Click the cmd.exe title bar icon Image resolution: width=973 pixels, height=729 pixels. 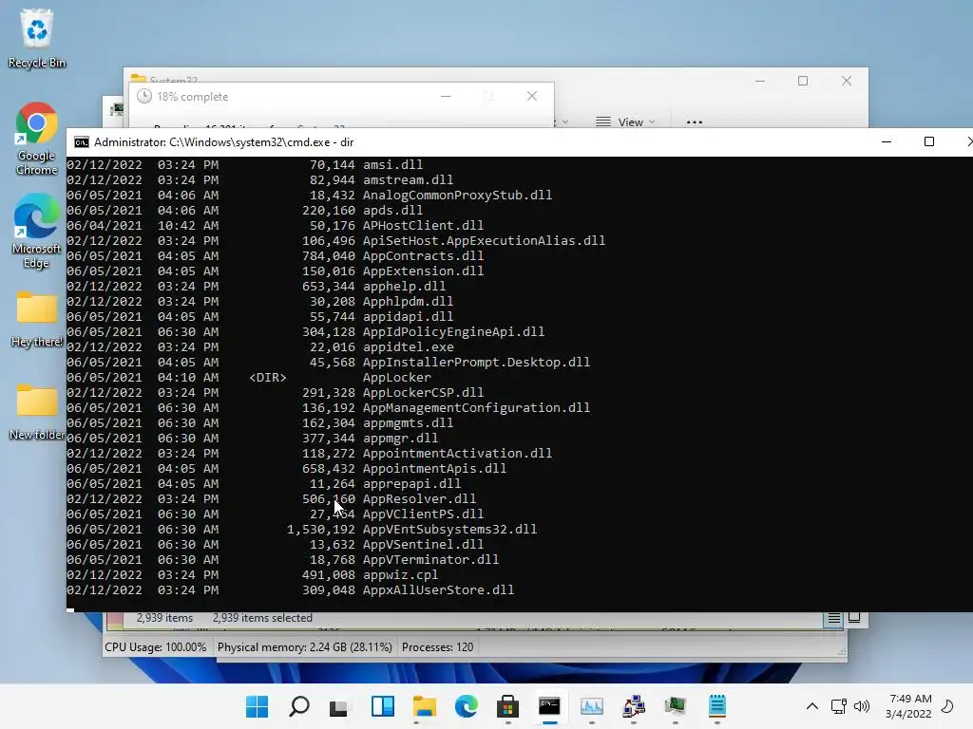tap(82, 142)
